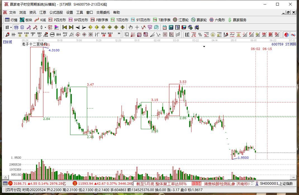Switch to the K线 chart view
Viewport: 299px width, 195px height.
[x=40, y=20]
